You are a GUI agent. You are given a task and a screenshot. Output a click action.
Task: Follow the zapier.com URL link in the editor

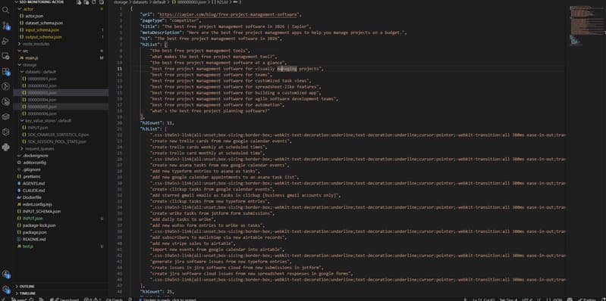tap(228, 14)
